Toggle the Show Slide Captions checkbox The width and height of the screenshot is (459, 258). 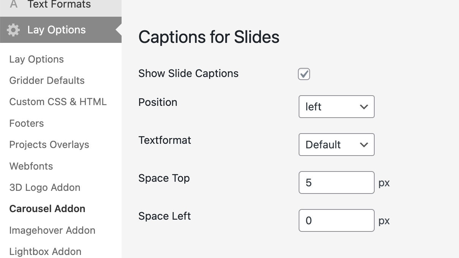(x=304, y=74)
